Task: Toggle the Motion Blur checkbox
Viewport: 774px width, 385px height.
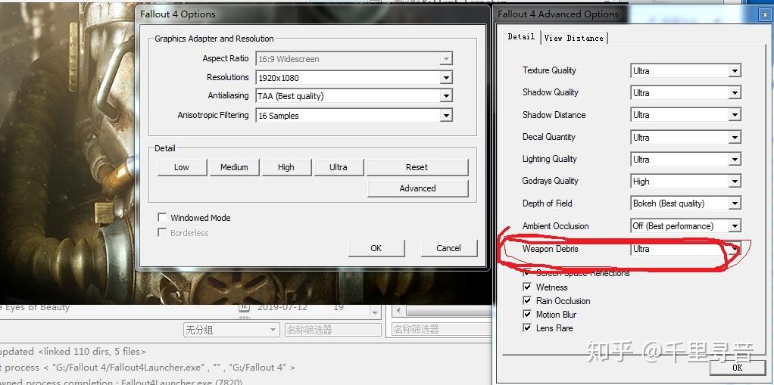Action: coord(527,314)
